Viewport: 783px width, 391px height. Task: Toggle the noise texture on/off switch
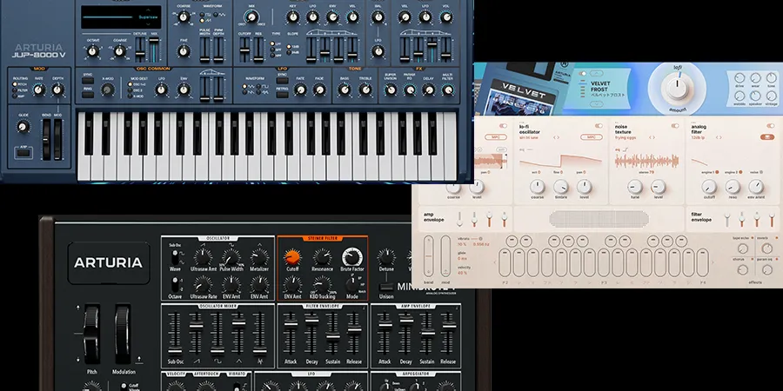tap(675, 126)
